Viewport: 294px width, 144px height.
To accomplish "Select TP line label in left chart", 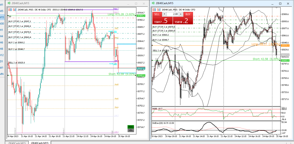I will (x=10, y=16).
